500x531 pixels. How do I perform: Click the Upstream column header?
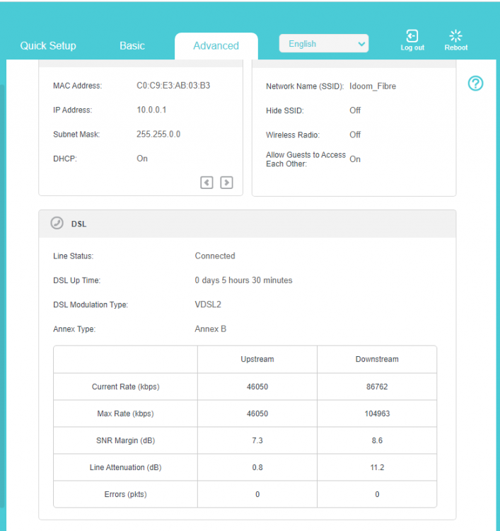point(257,359)
